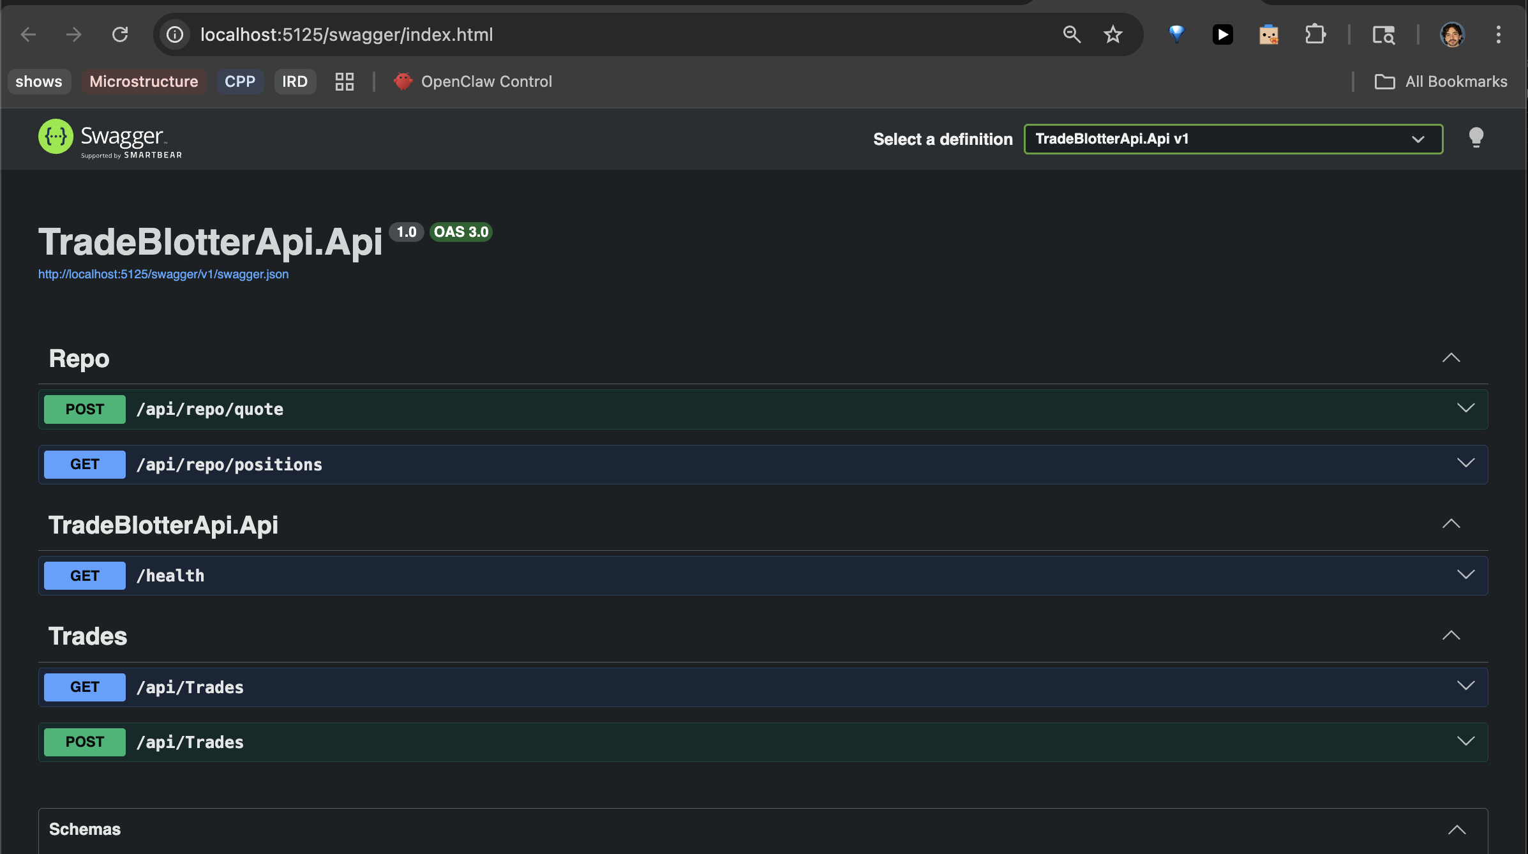Collapse the Trades section chevron
The width and height of the screenshot is (1528, 854).
pos(1451,636)
